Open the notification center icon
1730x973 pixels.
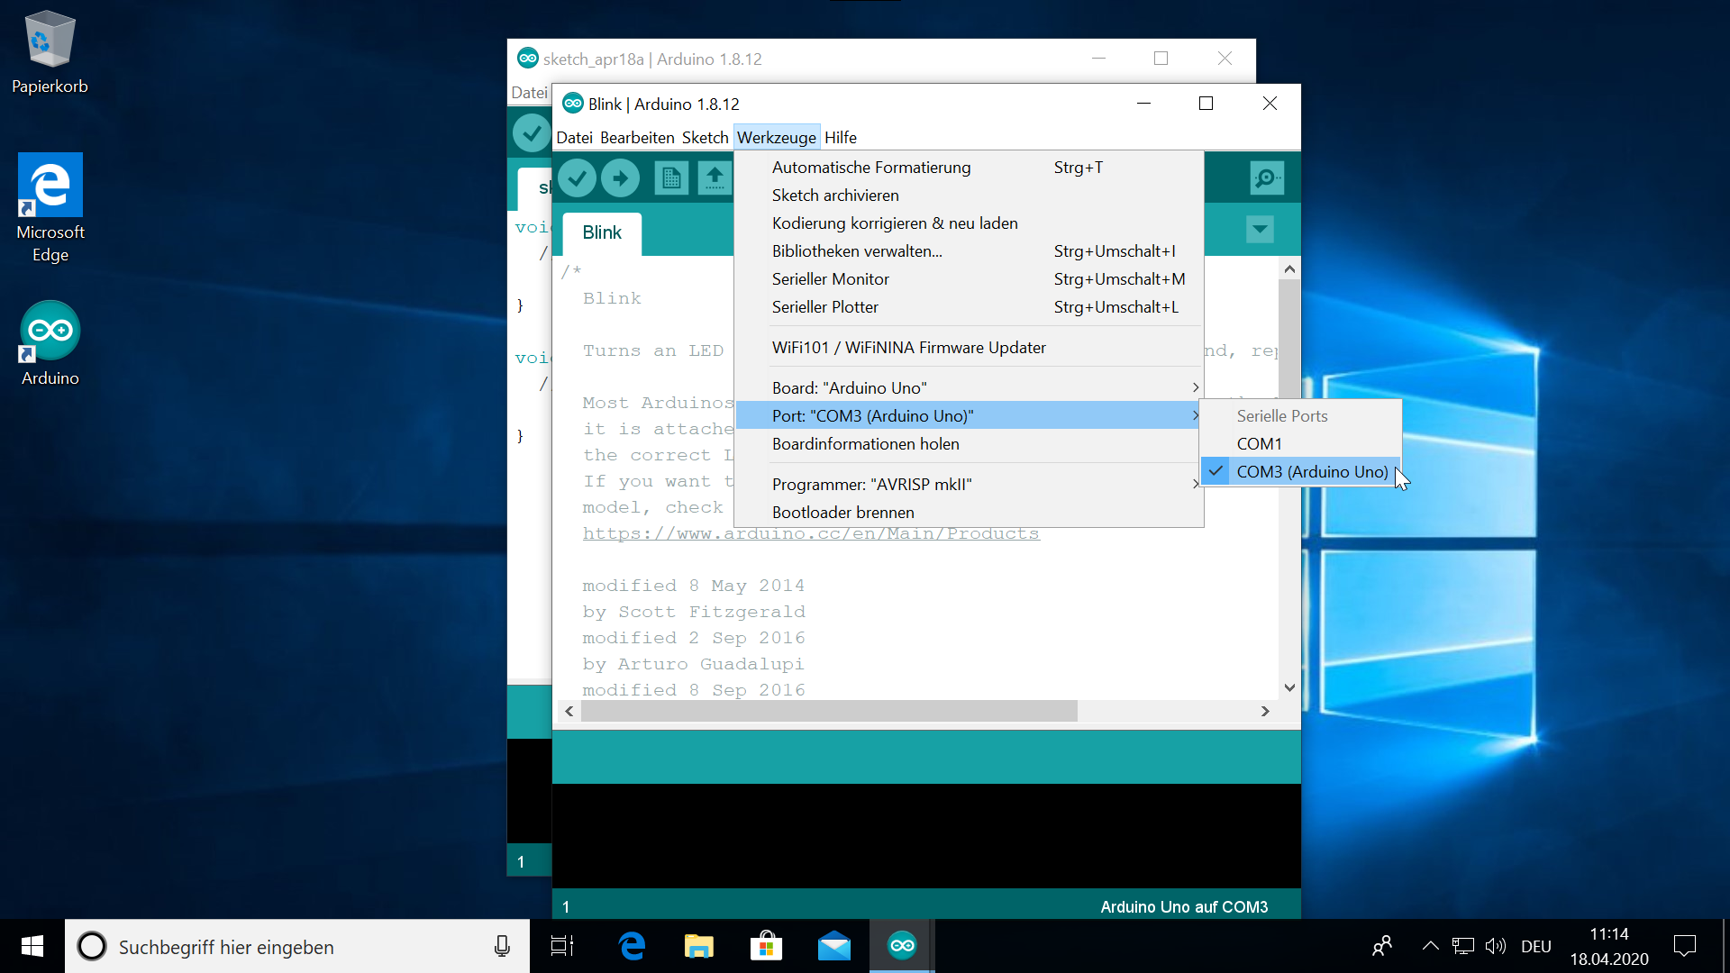tap(1684, 946)
